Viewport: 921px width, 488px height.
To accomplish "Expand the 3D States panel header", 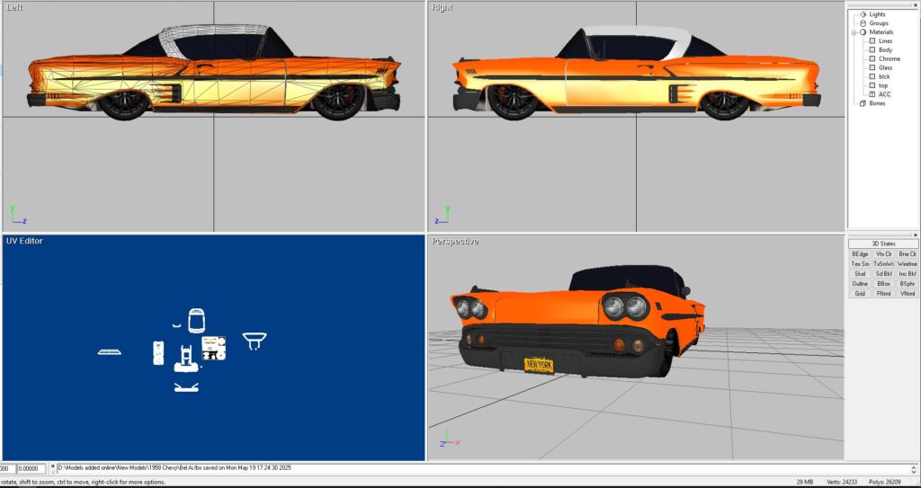I will (x=883, y=244).
